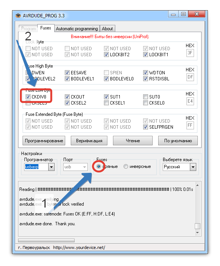Open the Программатор dropdown arrow
Viewport: 220px width, 266px height.
coord(51,167)
